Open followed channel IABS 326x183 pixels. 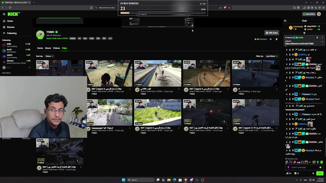point(16,45)
